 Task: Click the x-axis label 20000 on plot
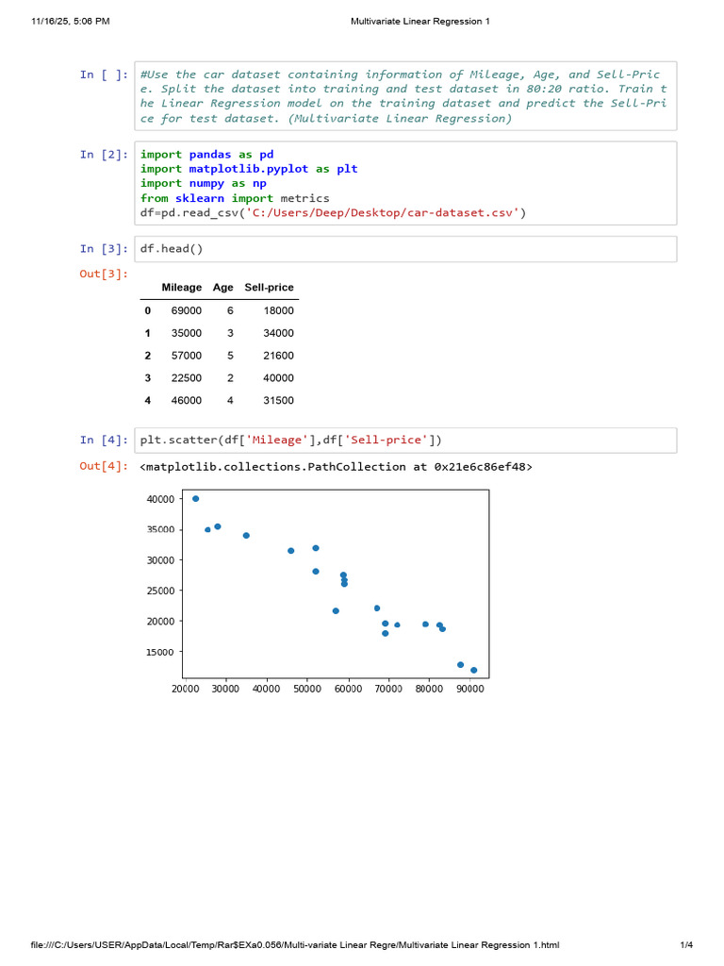tap(186, 690)
